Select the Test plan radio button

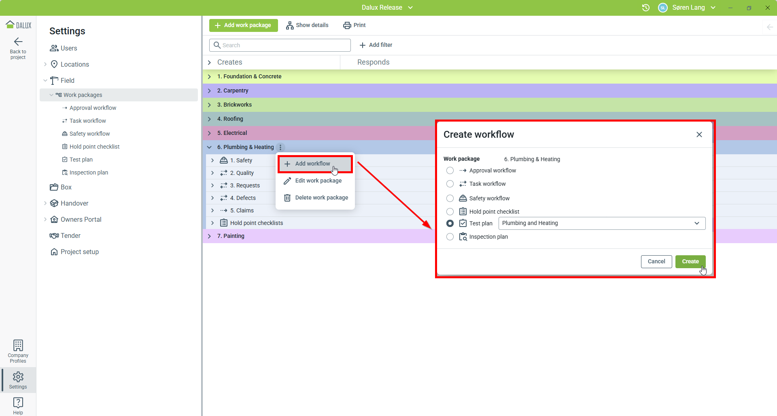450,223
